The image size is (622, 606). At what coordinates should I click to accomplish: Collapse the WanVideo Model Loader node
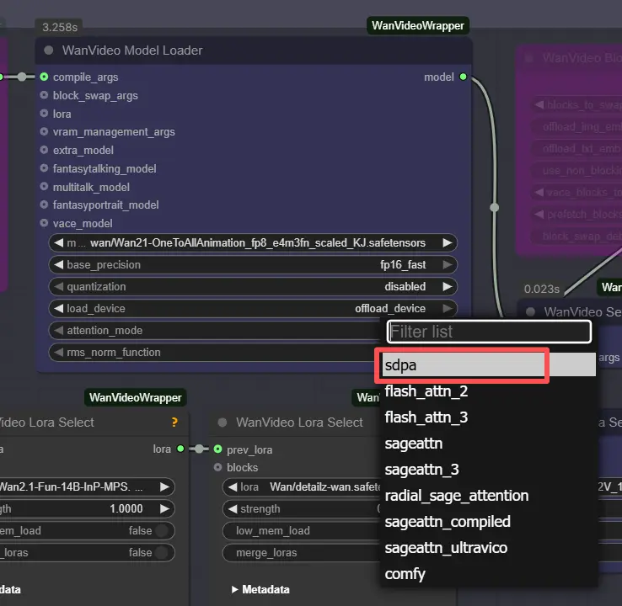[49, 50]
